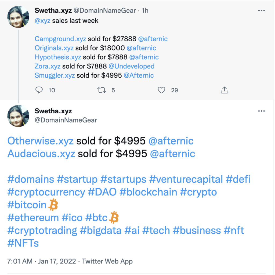Open the Otherwise.xyz link
This screenshot has height=275, width=275.
tap(41, 141)
